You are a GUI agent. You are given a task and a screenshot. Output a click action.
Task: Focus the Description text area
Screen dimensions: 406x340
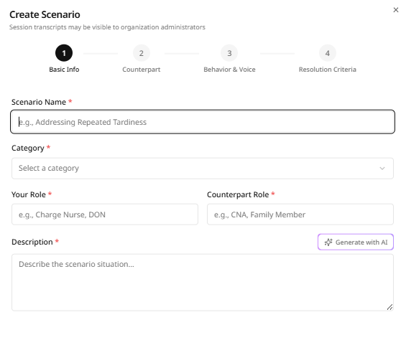[x=203, y=283]
